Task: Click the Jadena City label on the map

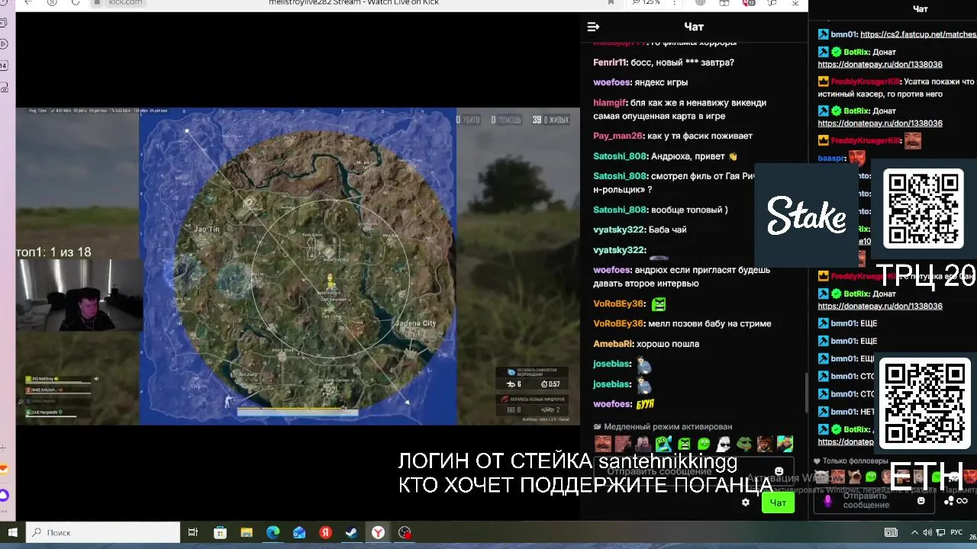Action: 415,323
